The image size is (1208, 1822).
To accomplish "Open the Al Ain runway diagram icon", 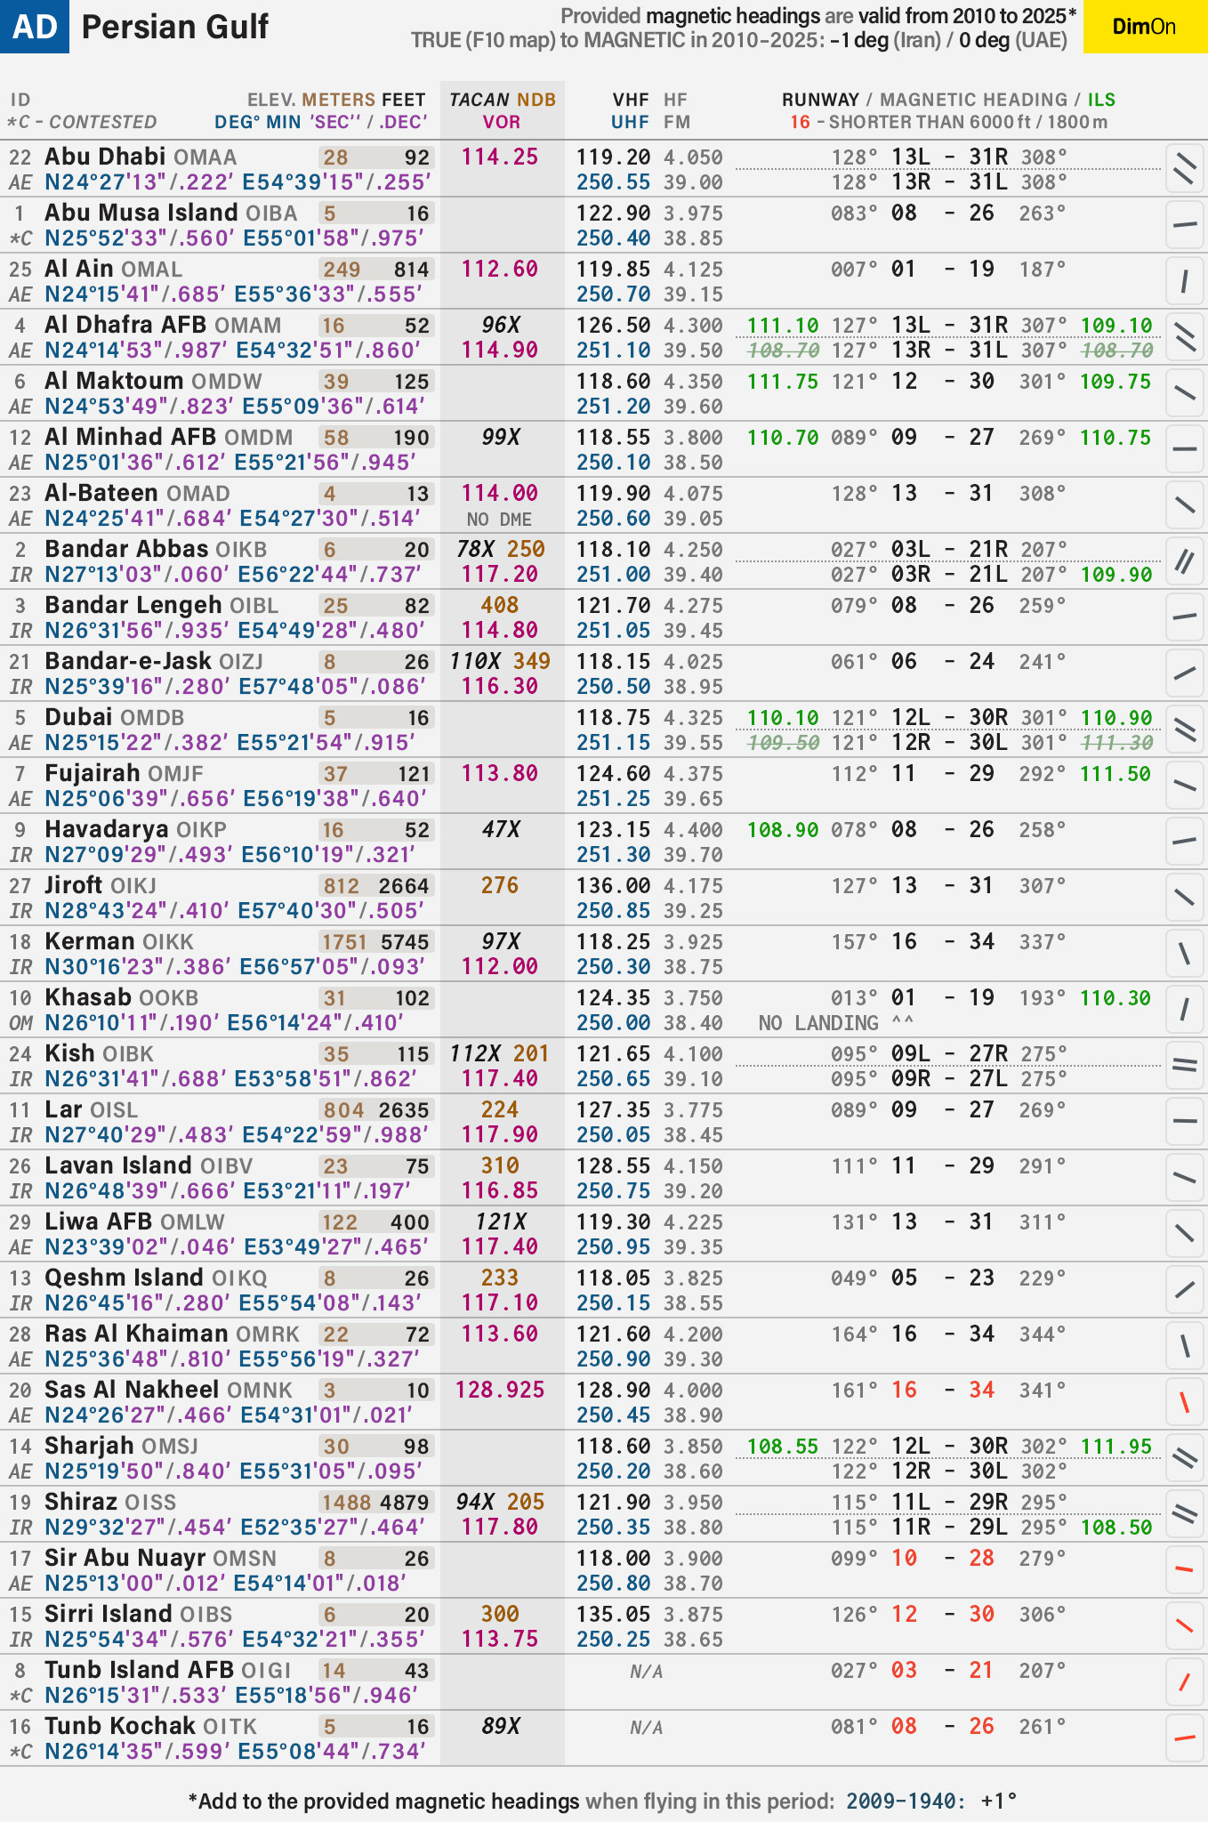I will 1185,281.
